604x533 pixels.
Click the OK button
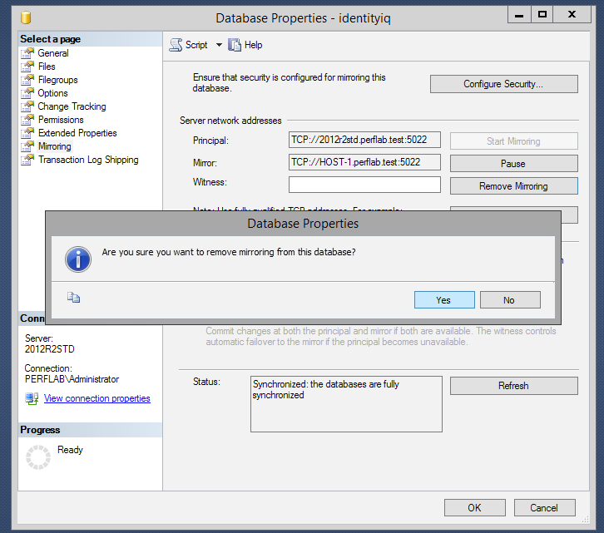[474, 507]
